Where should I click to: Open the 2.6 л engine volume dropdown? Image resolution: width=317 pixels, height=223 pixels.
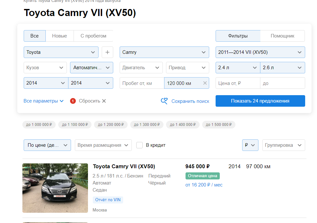click(x=283, y=68)
